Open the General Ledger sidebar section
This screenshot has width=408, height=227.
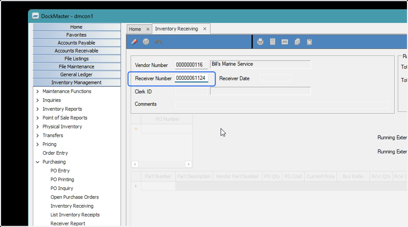76,74
